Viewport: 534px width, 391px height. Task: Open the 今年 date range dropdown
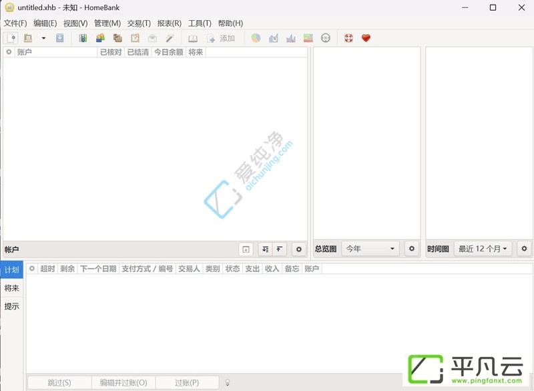pyautogui.click(x=370, y=249)
